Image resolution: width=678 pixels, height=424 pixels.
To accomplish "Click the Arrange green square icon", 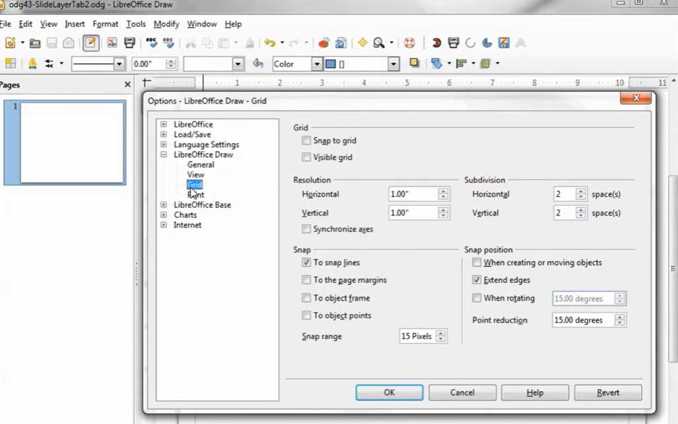I will (485, 63).
